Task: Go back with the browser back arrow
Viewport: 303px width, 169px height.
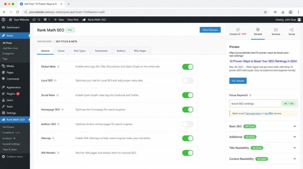Action: (4, 12)
